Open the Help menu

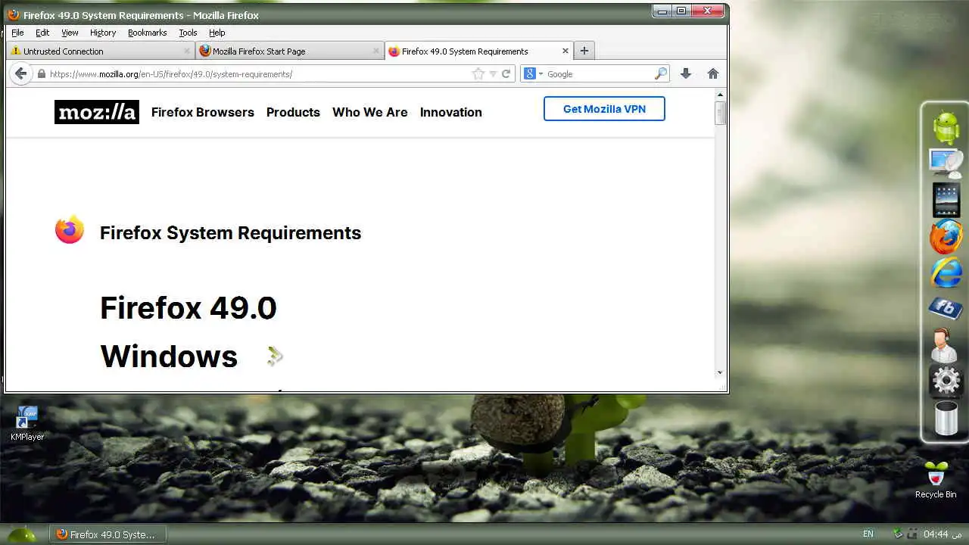point(217,33)
